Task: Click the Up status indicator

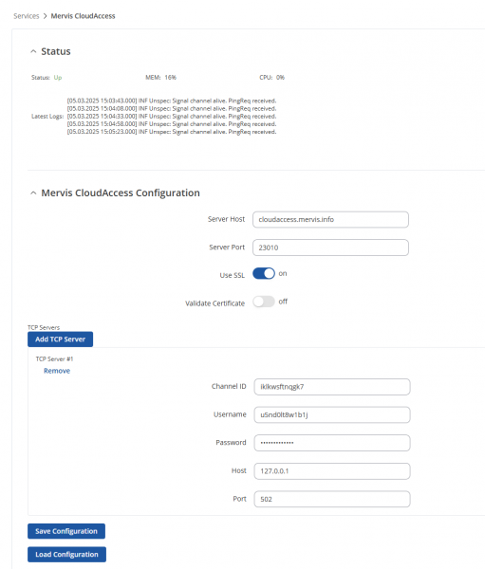Action: [58, 78]
